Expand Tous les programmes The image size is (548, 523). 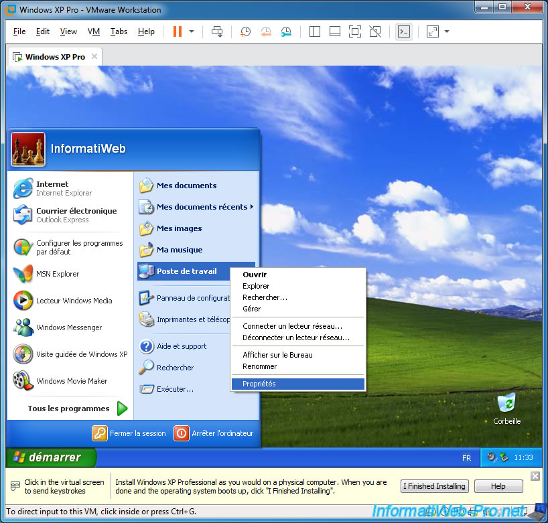pos(77,408)
